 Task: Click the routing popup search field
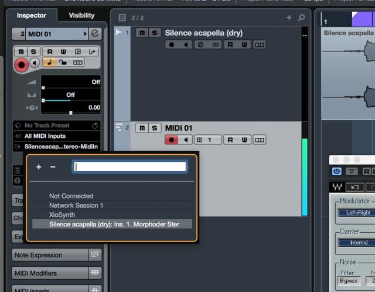[x=130, y=167]
